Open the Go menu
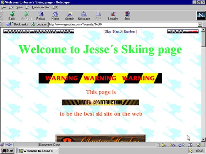Screen dimensions: 206x154 [27, 7]
